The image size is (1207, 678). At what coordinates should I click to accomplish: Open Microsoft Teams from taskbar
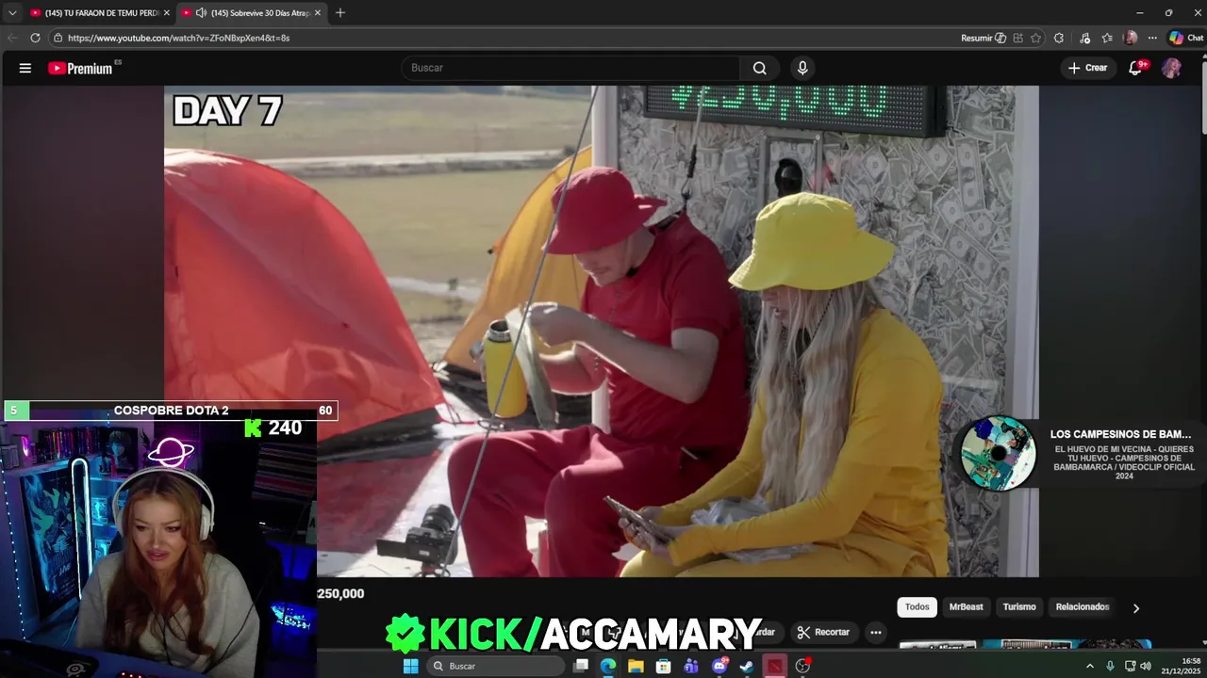(x=691, y=666)
